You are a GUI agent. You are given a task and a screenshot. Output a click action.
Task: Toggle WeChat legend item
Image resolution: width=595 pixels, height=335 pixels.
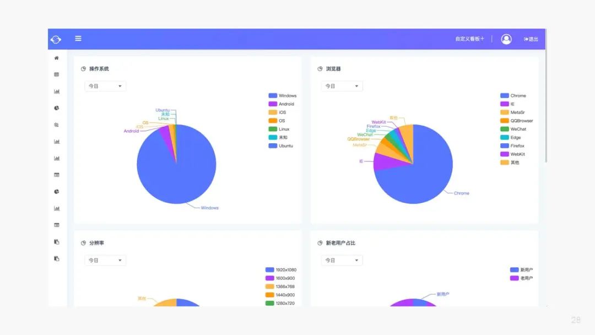[513, 129]
